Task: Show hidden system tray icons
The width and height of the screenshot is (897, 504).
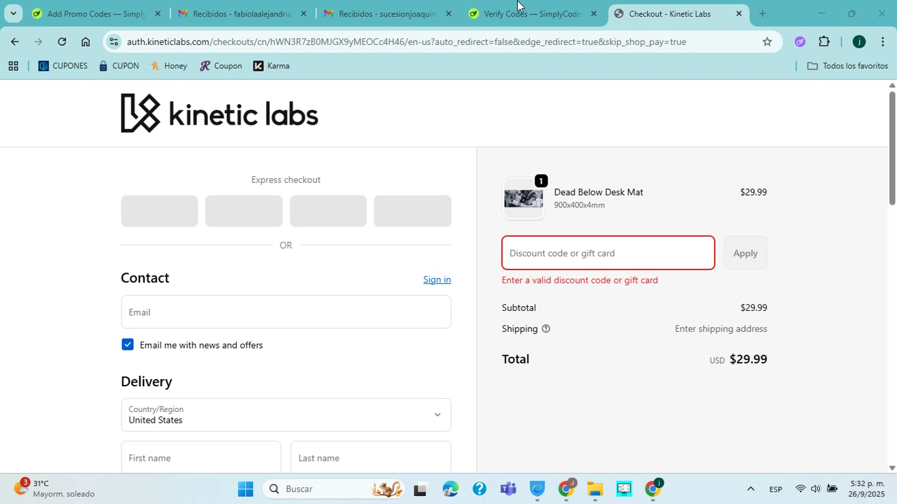Action: click(x=750, y=489)
